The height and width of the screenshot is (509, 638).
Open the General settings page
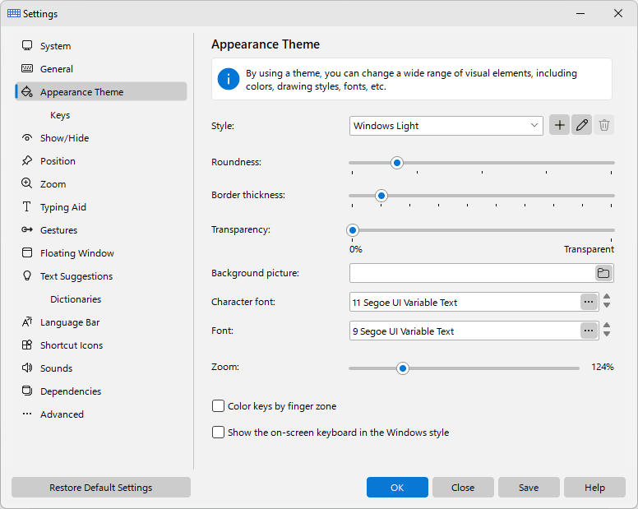[101, 69]
